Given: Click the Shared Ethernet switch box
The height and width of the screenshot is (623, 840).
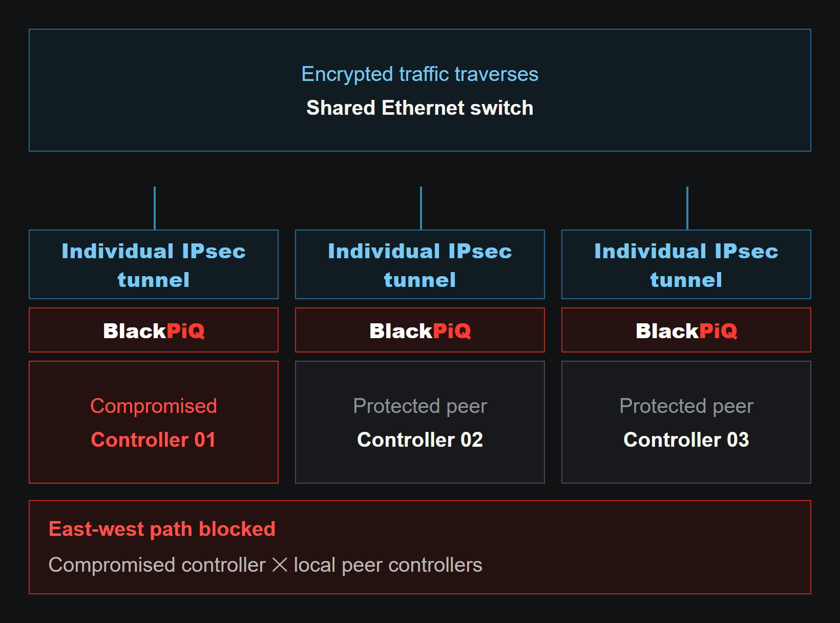Looking at the screenshot, I should (420, 90).
